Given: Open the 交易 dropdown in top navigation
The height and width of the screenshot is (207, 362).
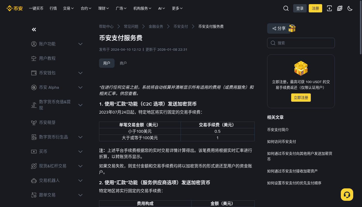Looking at the screenshot, I should coord(69,8).
